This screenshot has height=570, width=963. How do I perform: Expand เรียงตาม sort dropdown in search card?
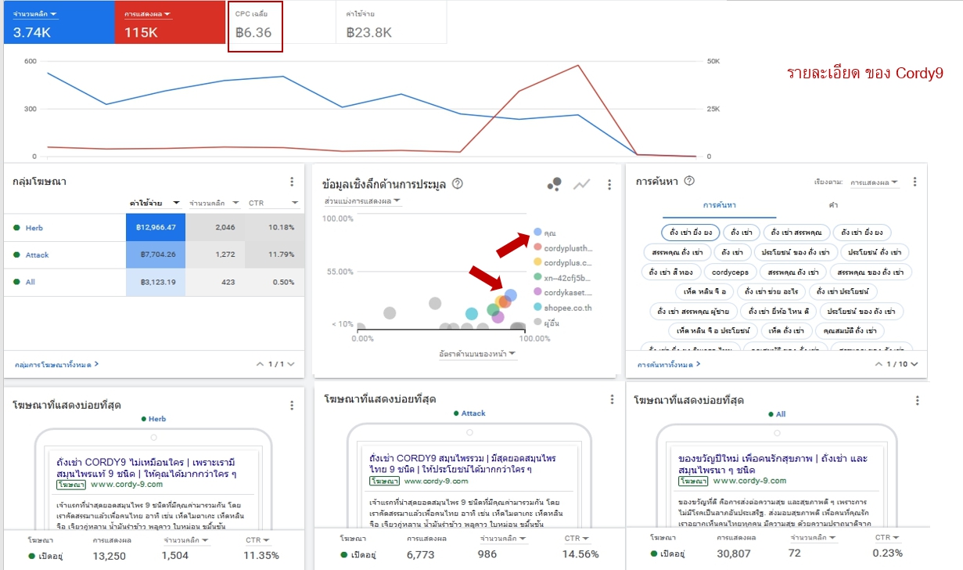(x=874, y=182)
